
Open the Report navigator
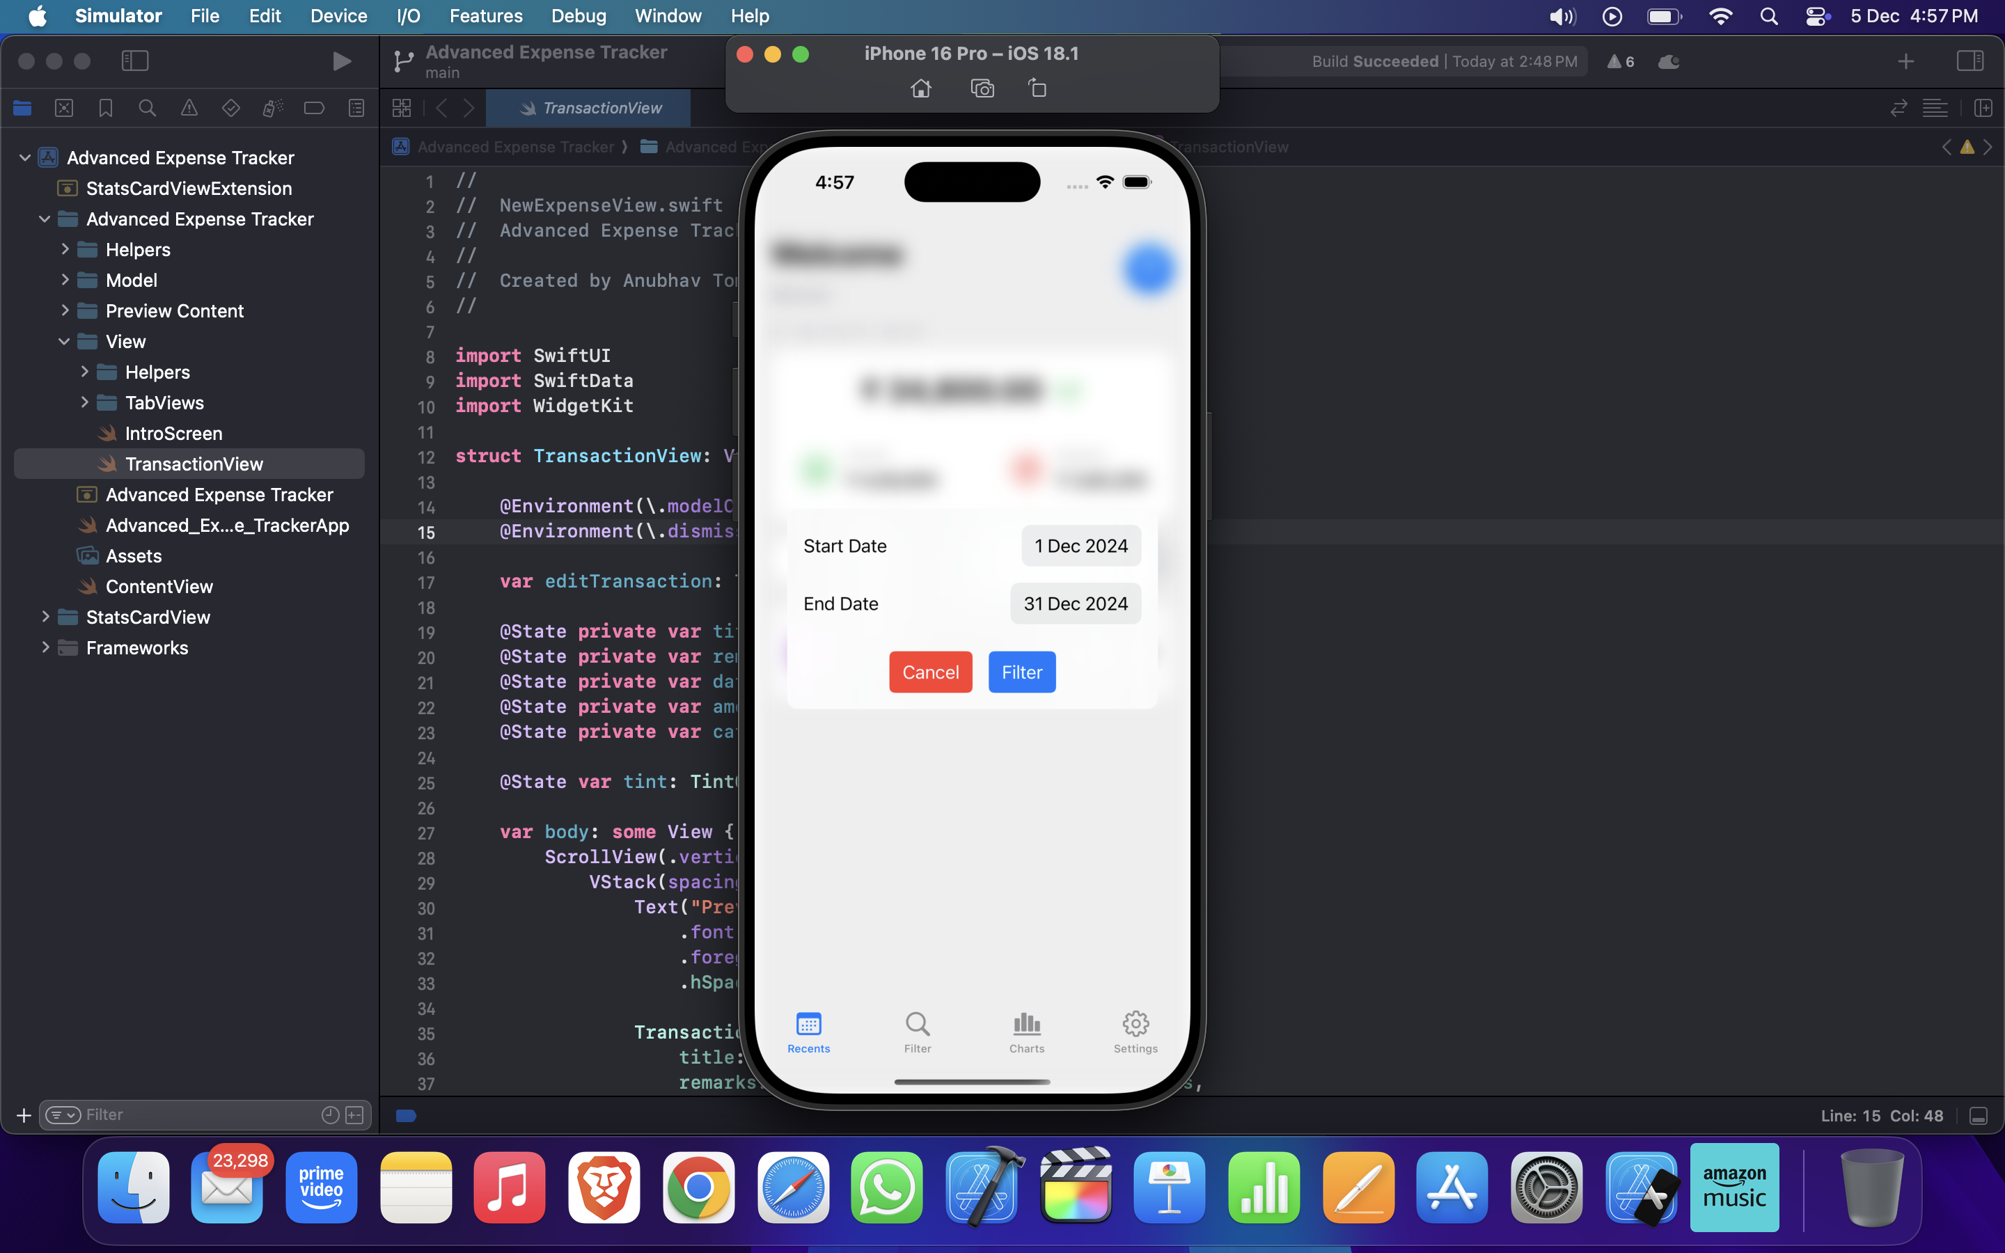point(356,108)
